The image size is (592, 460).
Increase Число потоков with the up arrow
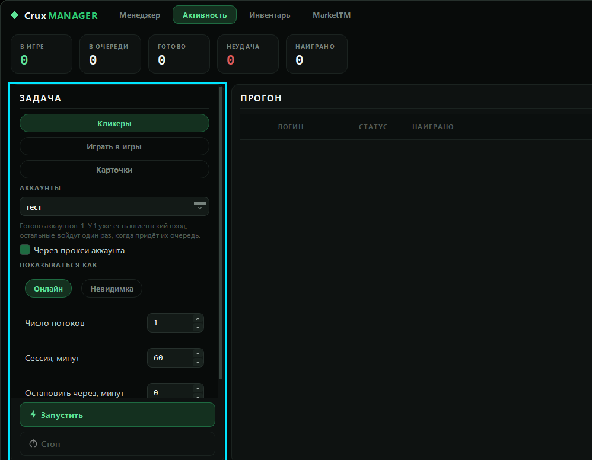198,319
